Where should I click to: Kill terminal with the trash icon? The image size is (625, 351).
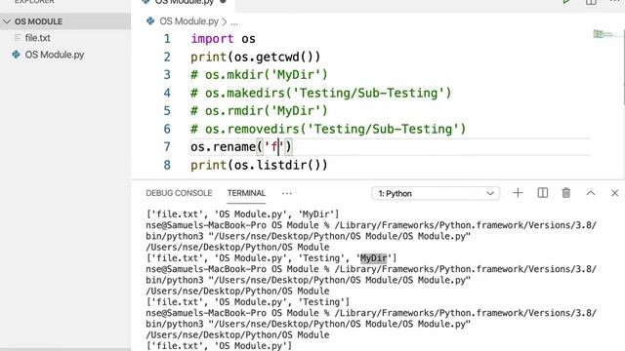(566, 193)
